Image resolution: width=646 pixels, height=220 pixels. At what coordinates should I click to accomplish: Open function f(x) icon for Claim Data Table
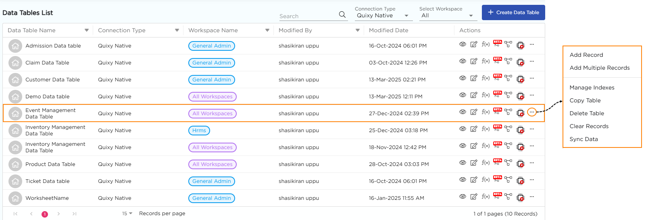click(x=486, y=61)
